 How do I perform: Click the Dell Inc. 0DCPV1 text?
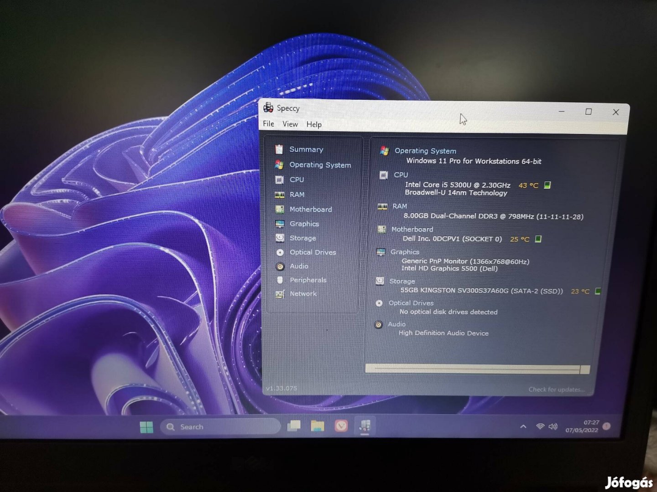452,239
